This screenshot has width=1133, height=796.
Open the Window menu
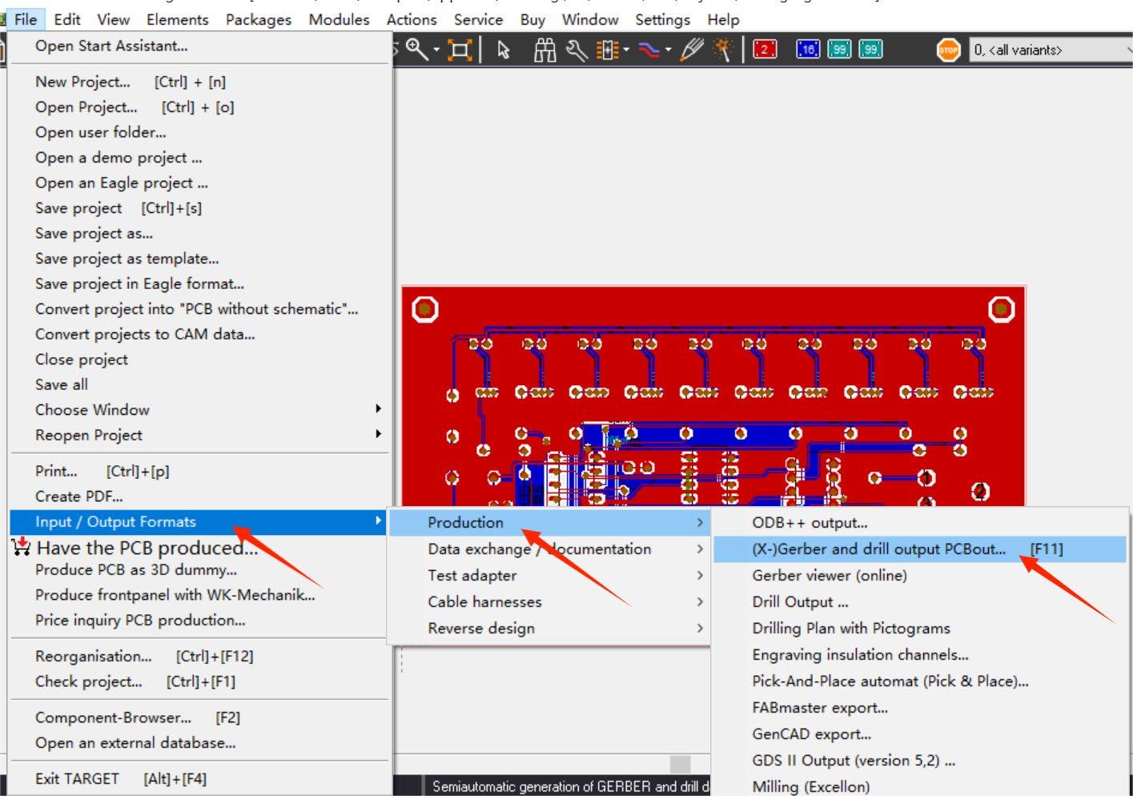(590, 19)
